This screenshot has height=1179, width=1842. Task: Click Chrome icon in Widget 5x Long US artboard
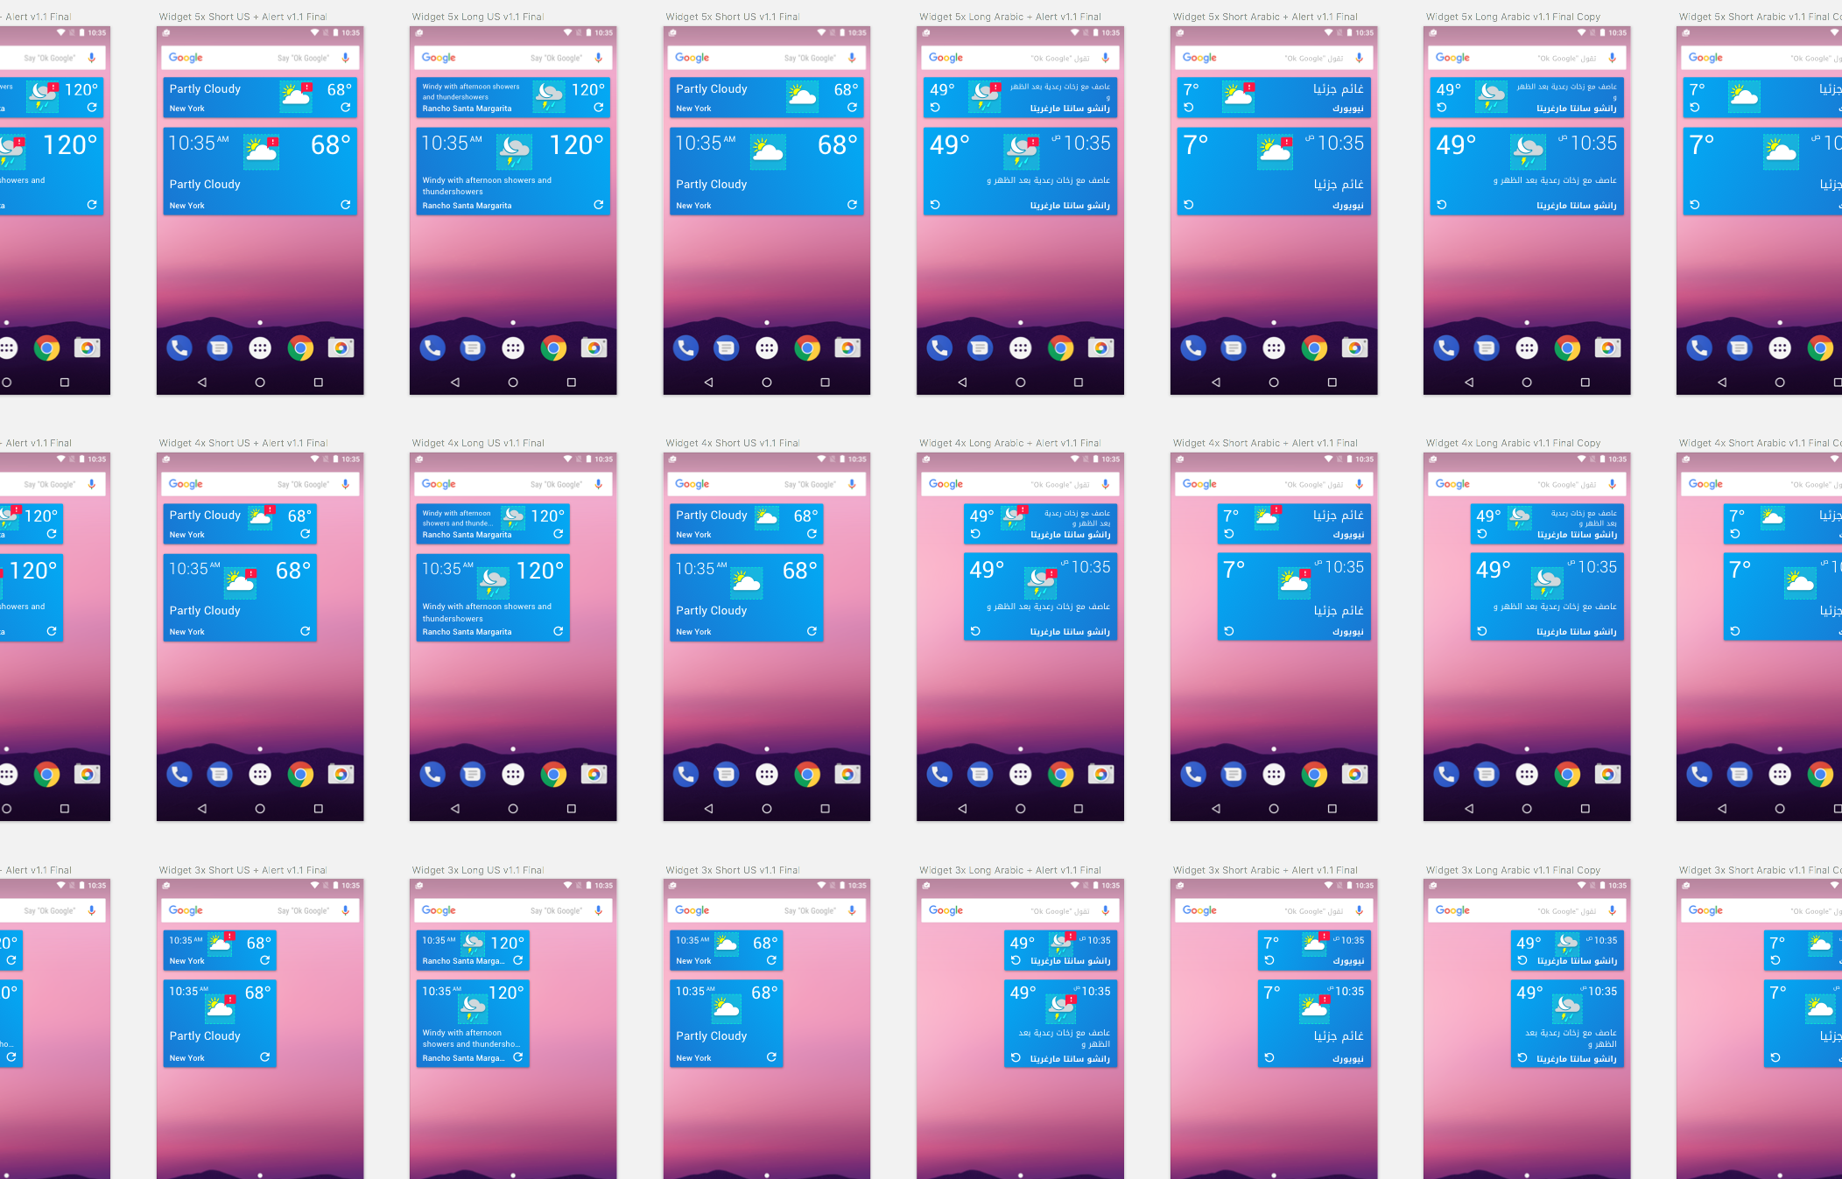point(553,348)
